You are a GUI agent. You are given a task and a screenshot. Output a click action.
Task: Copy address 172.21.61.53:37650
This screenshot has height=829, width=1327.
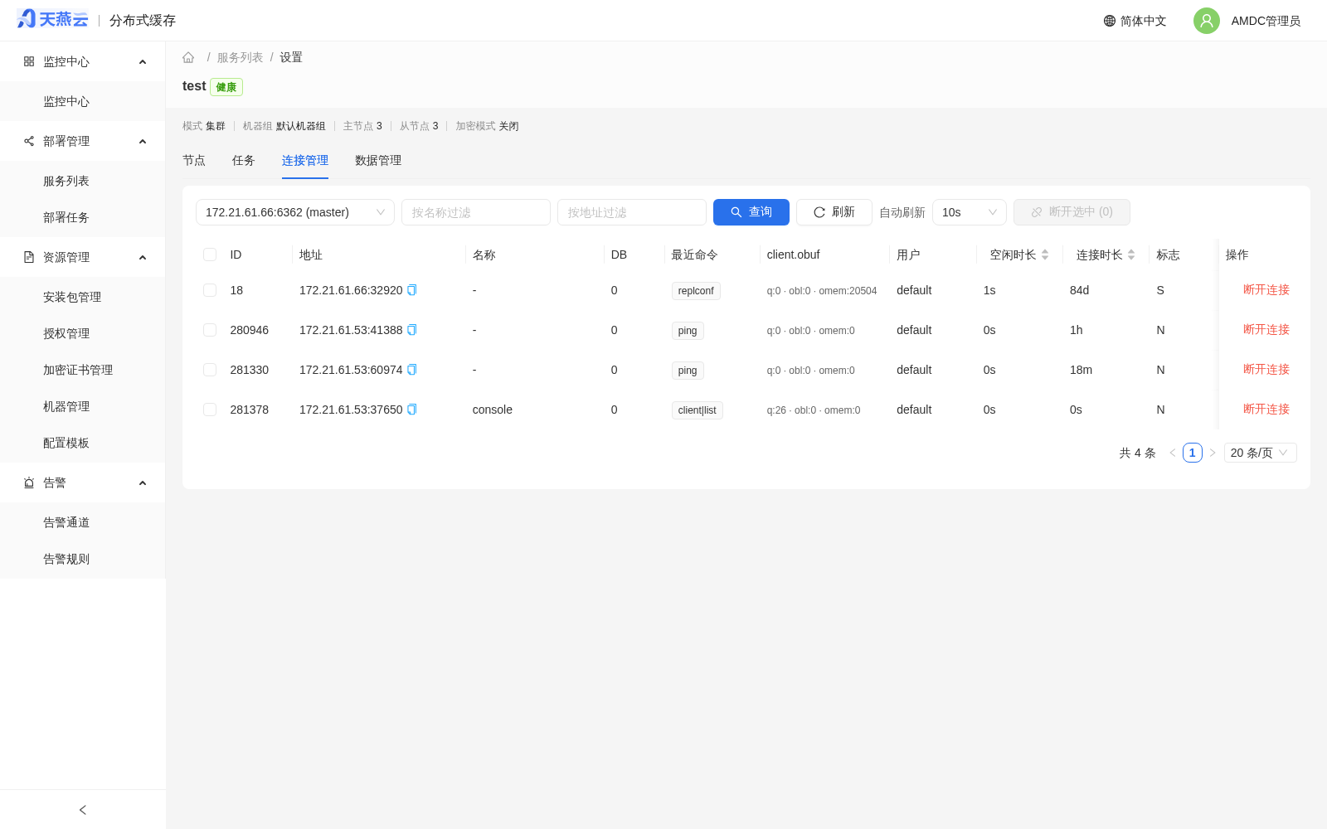point(412,410)
